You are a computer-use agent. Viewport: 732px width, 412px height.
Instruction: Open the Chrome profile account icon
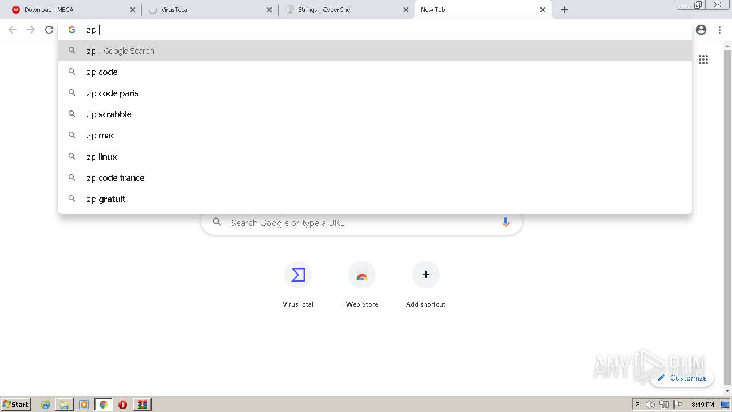[701, 30]
